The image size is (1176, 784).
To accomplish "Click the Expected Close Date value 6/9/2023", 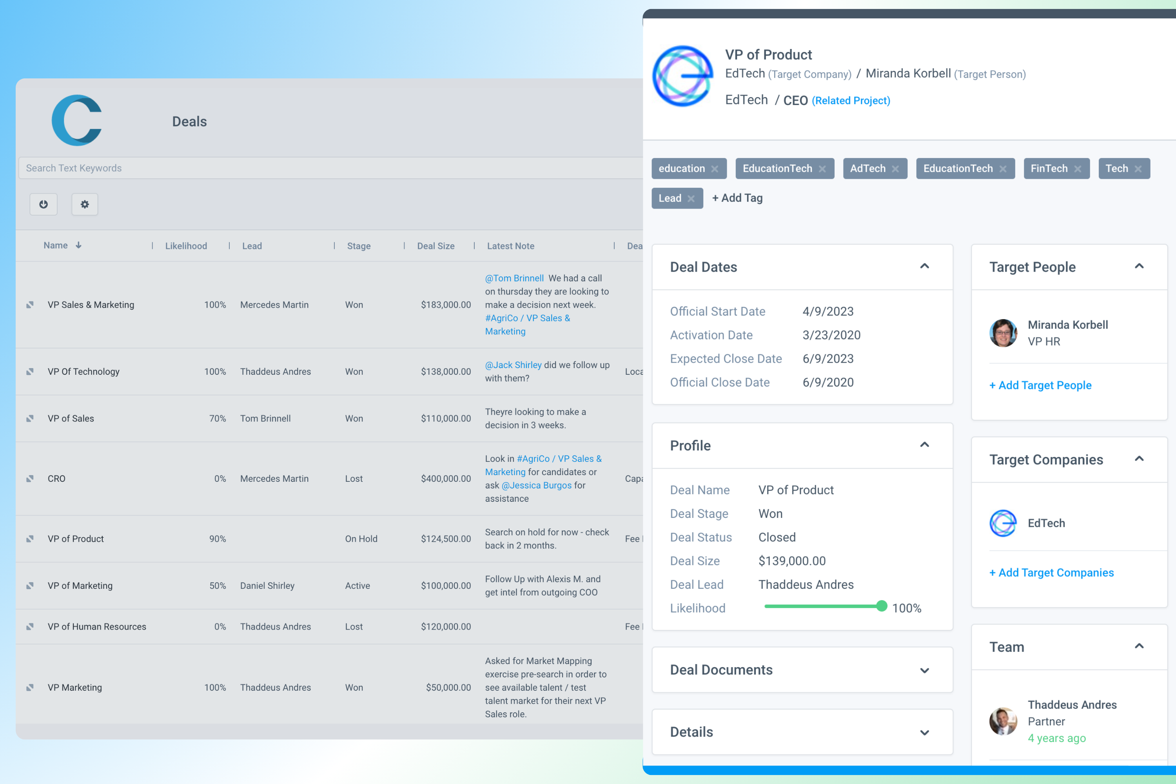I will tap(828, 359).
